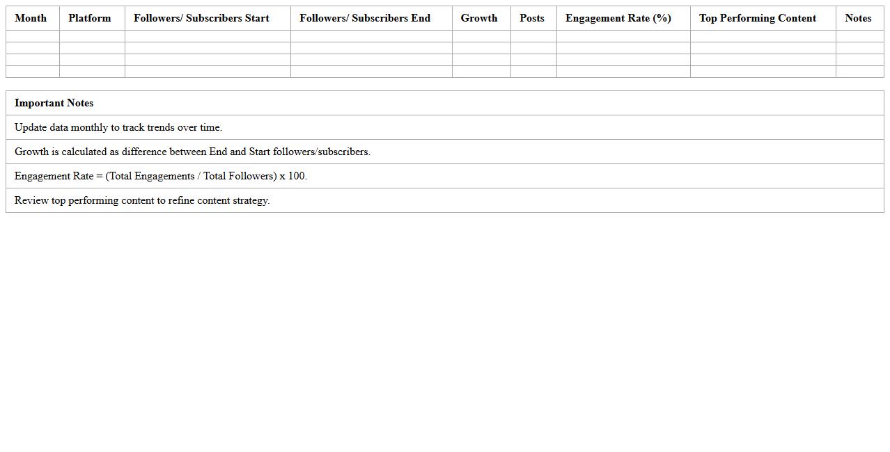Click the first empty cell under Platform
890x452 pixels.
pos(92,36)
